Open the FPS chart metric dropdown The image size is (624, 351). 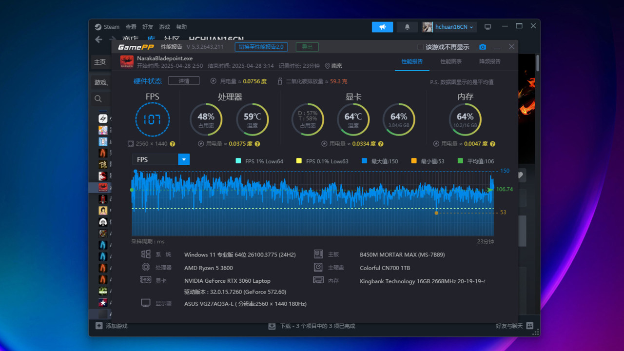tap(161, 159)
